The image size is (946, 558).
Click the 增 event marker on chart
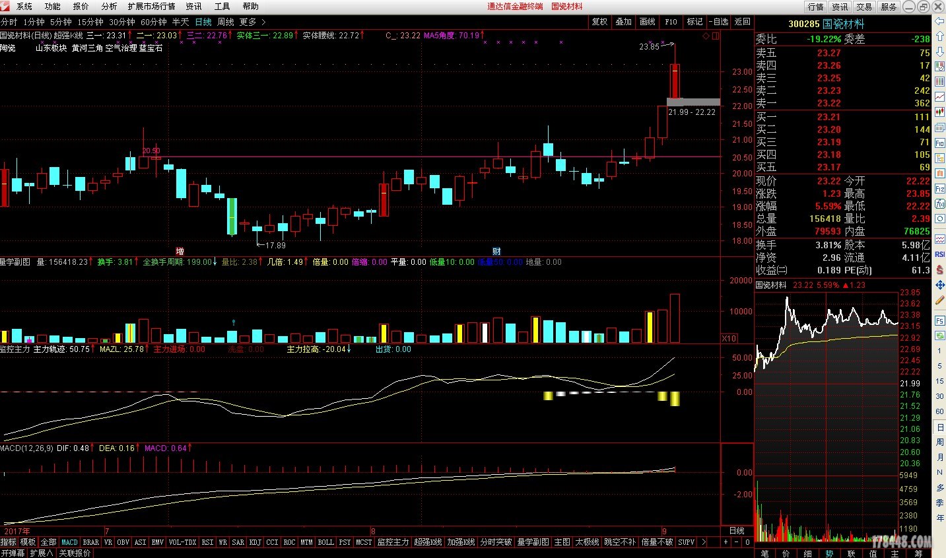pos(180,252)
